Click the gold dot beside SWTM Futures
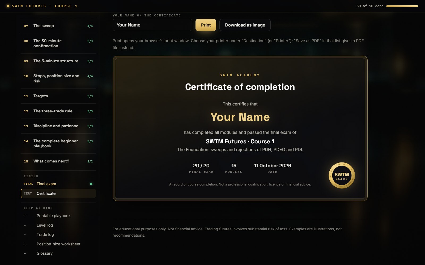This screenshot has height=265, width=425. (8, 6)
